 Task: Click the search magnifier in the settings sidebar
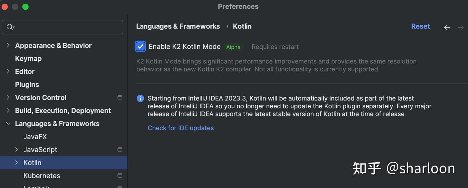10,27
